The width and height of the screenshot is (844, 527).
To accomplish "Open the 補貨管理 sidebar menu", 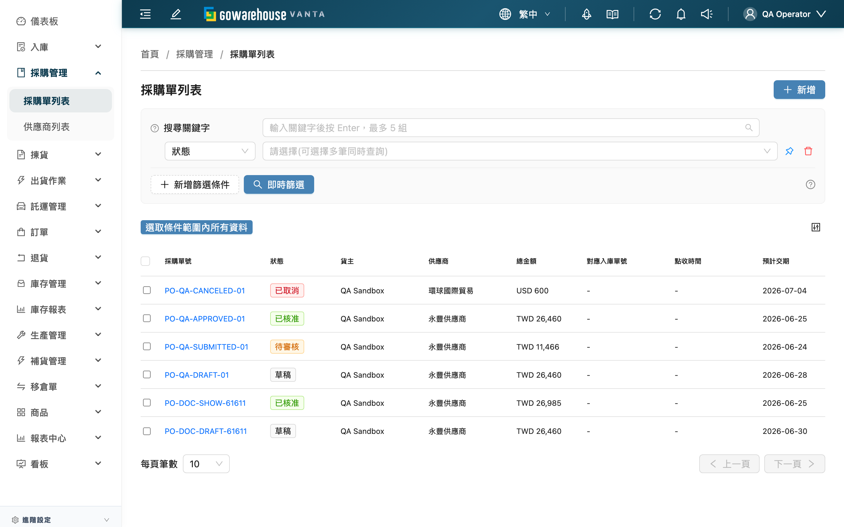I will [x=61, y=361].
